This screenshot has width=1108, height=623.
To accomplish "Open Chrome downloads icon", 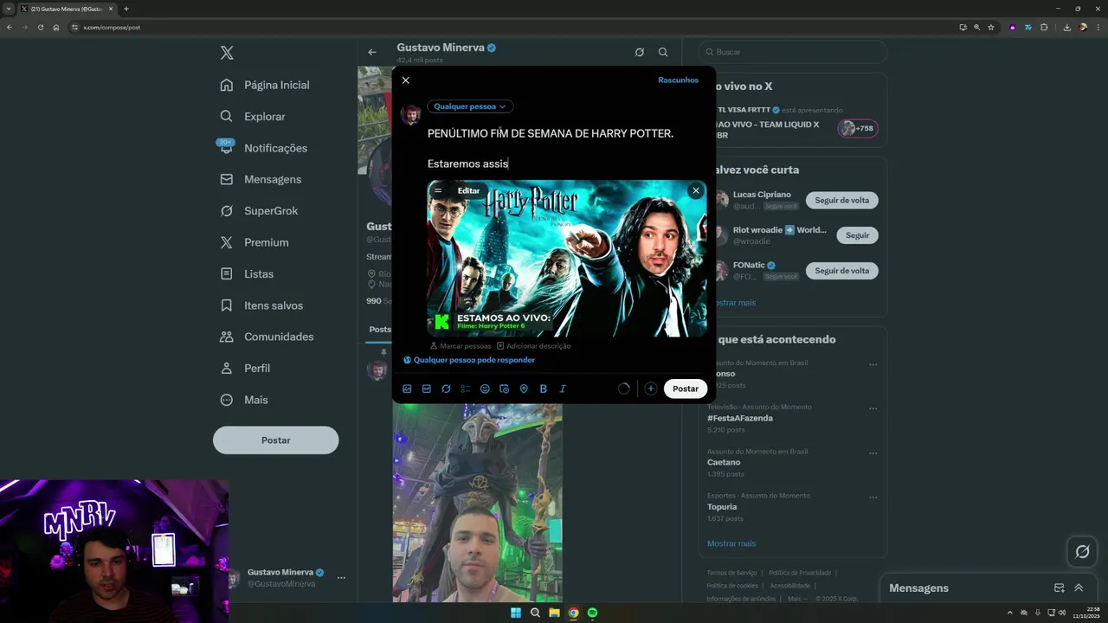I will [x=1067, y=27].
